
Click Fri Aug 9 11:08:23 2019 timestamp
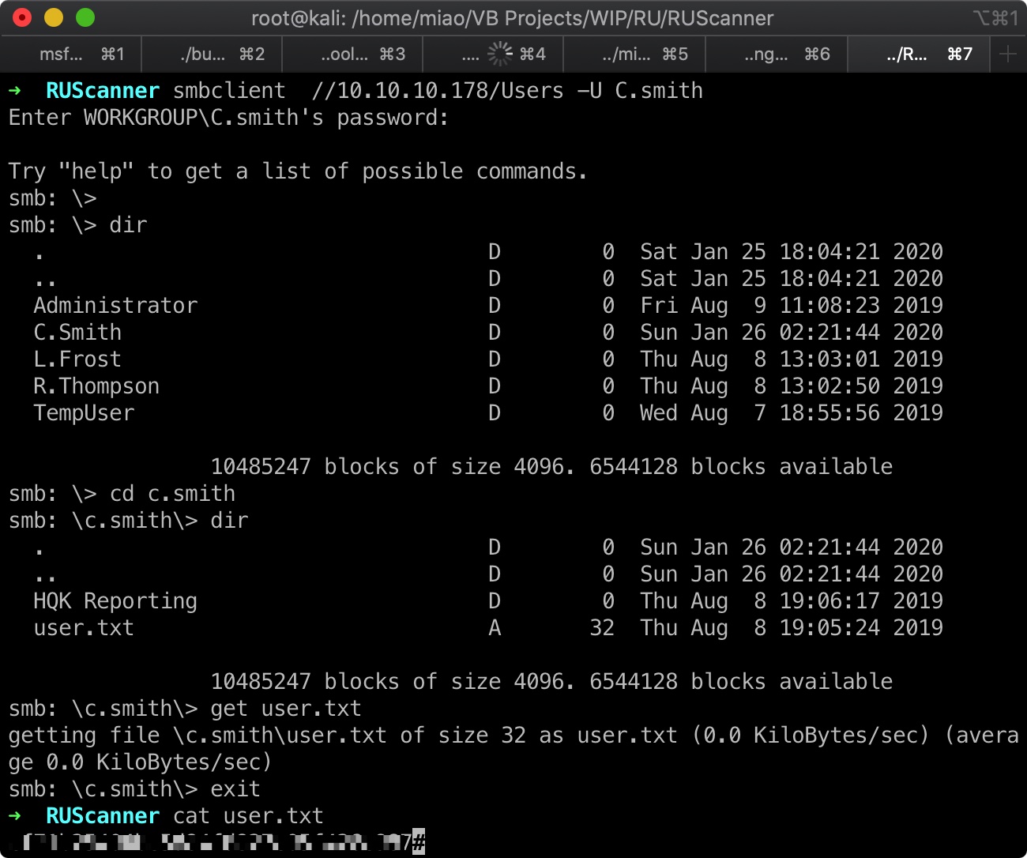(x=792, y=306)
